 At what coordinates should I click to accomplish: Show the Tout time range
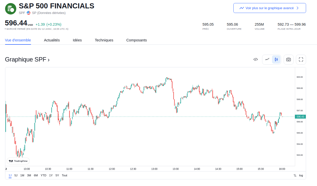pos(65,175)
